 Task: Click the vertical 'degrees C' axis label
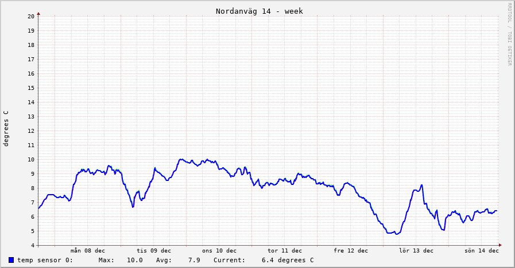pyautogui.click(x=6, y=128)
